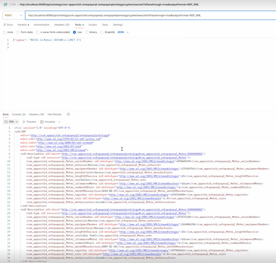
Task: Open the xmlns:rdfs rdf-schema link
Action: click(65, 143)
